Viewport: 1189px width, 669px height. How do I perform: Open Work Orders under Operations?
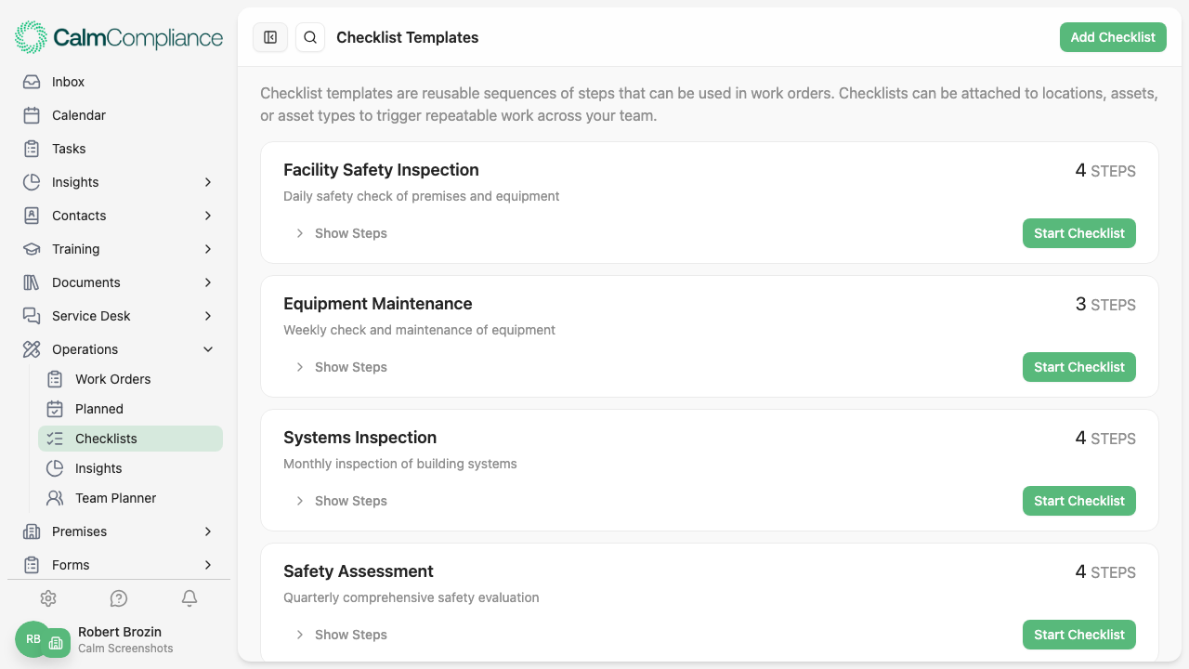pos(130,379)
